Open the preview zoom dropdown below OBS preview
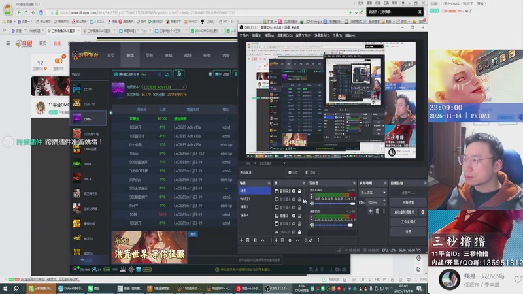 [x=284, y=163]
